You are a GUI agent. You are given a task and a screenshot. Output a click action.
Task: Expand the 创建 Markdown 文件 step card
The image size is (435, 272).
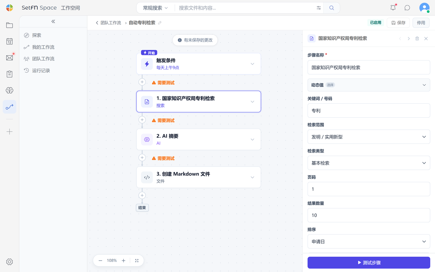pyautogui.click(x=253, y=177)
